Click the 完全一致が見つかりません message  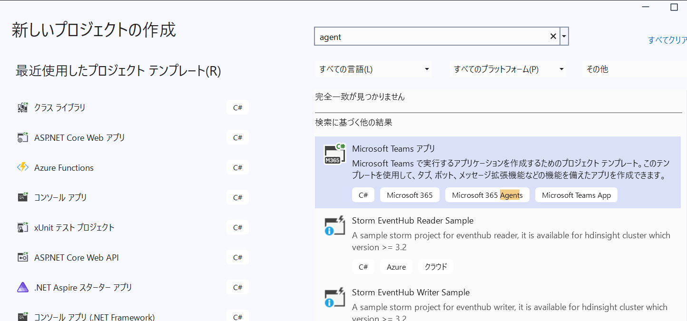coord(360,97)
